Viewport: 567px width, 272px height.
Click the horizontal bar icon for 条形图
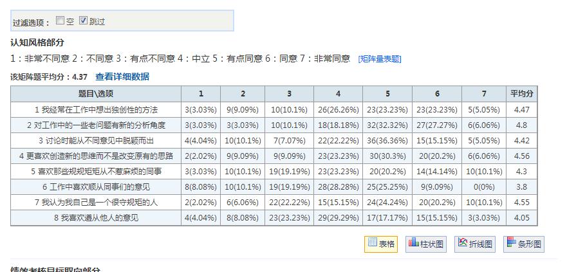pyautogui.click(x=512, y=243)
